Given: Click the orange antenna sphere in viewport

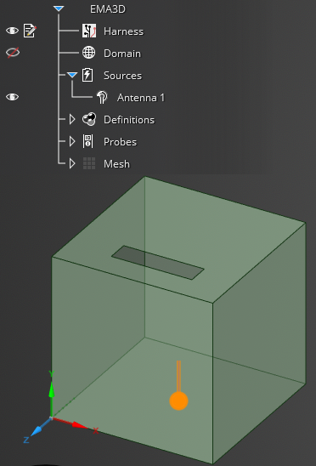Looking at the screenshot, I should [178, 401].
